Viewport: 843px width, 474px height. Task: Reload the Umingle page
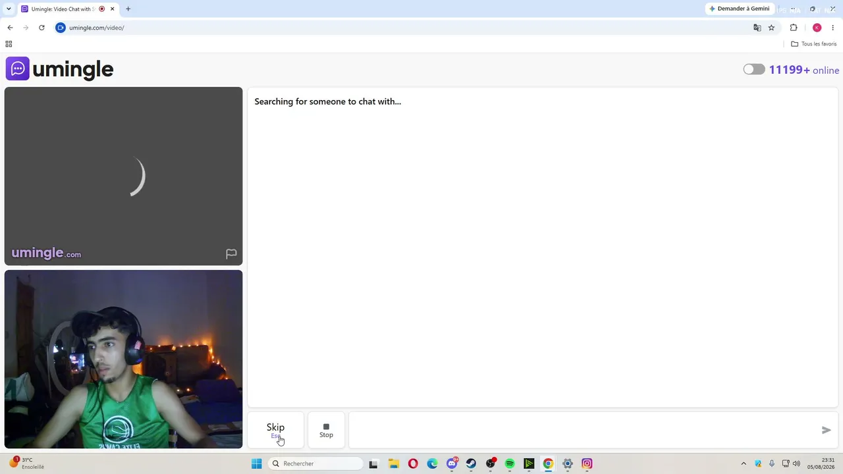click(41, 28)
